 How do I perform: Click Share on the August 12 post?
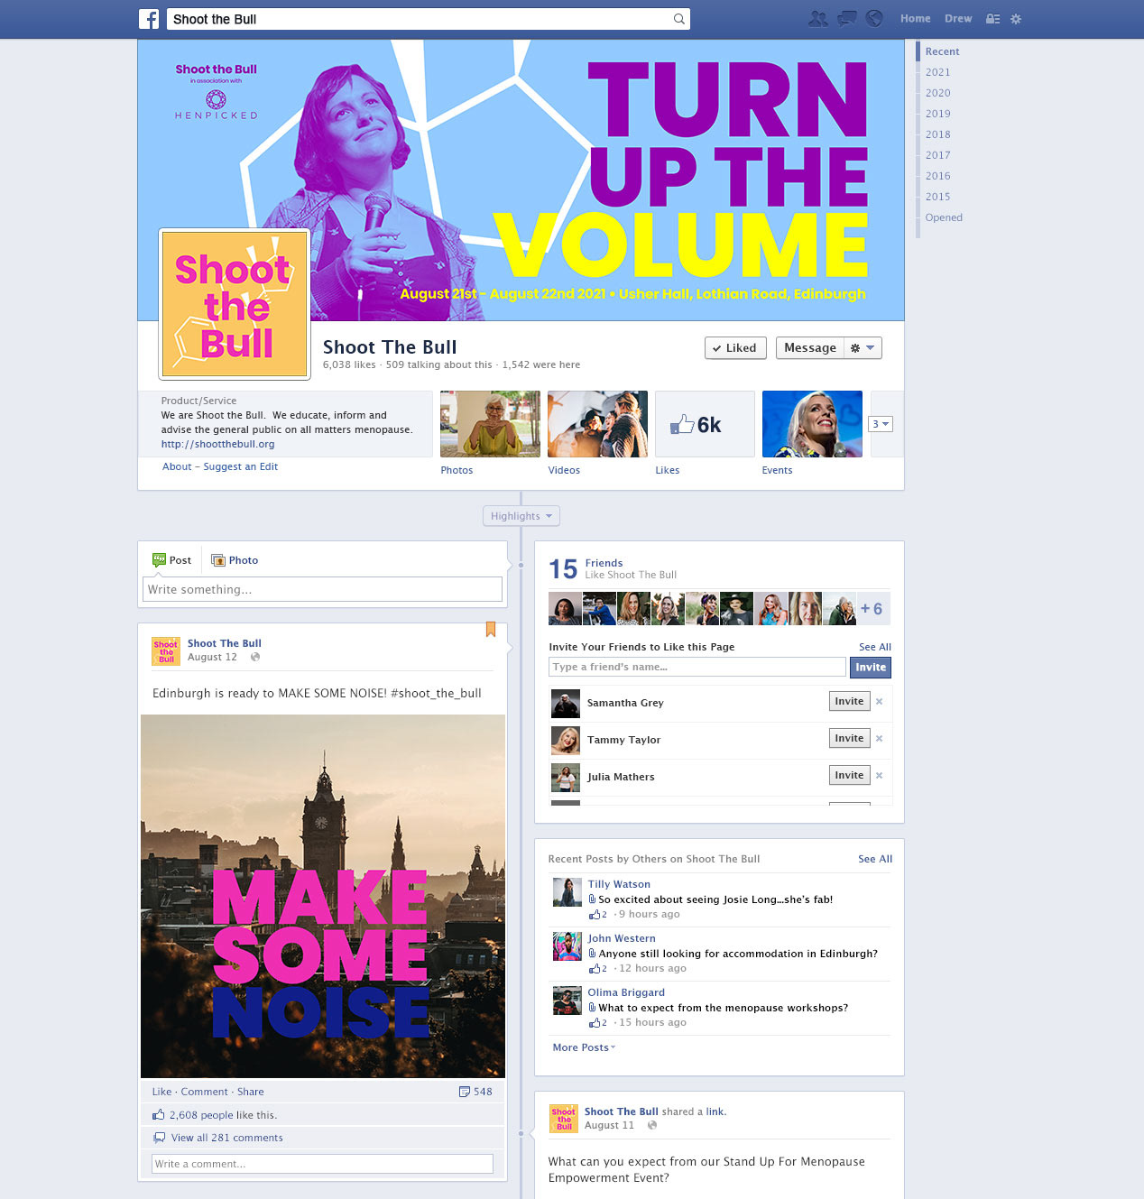coord(251,1092)
